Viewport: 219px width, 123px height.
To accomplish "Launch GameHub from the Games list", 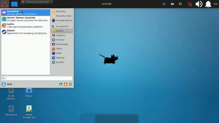I will coord(26,13).
